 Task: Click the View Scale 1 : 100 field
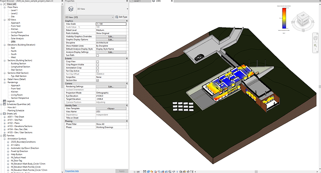click(x=111, y=24)
